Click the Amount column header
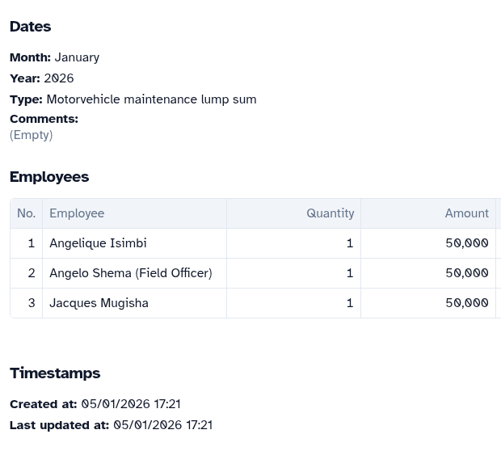Screen dimensions: 501x451 coord(466,213)
